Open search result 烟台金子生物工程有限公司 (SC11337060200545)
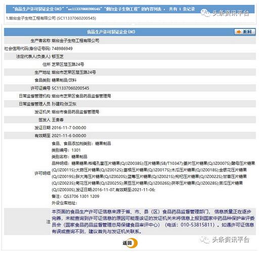This screenshot has height=254, width=264. [x=52, y=18]
